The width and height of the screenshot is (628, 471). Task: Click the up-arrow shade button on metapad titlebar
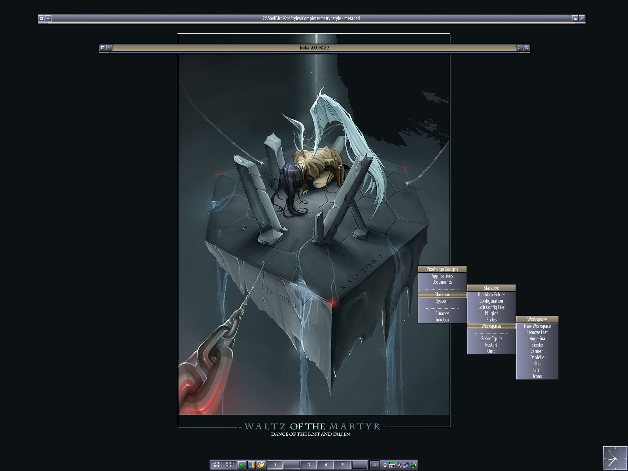(48, 18)
